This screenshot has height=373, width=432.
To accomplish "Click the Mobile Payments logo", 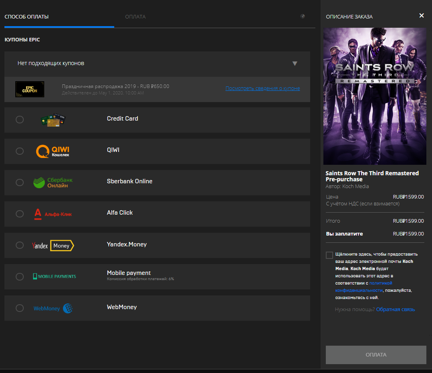I will (54, 277).
